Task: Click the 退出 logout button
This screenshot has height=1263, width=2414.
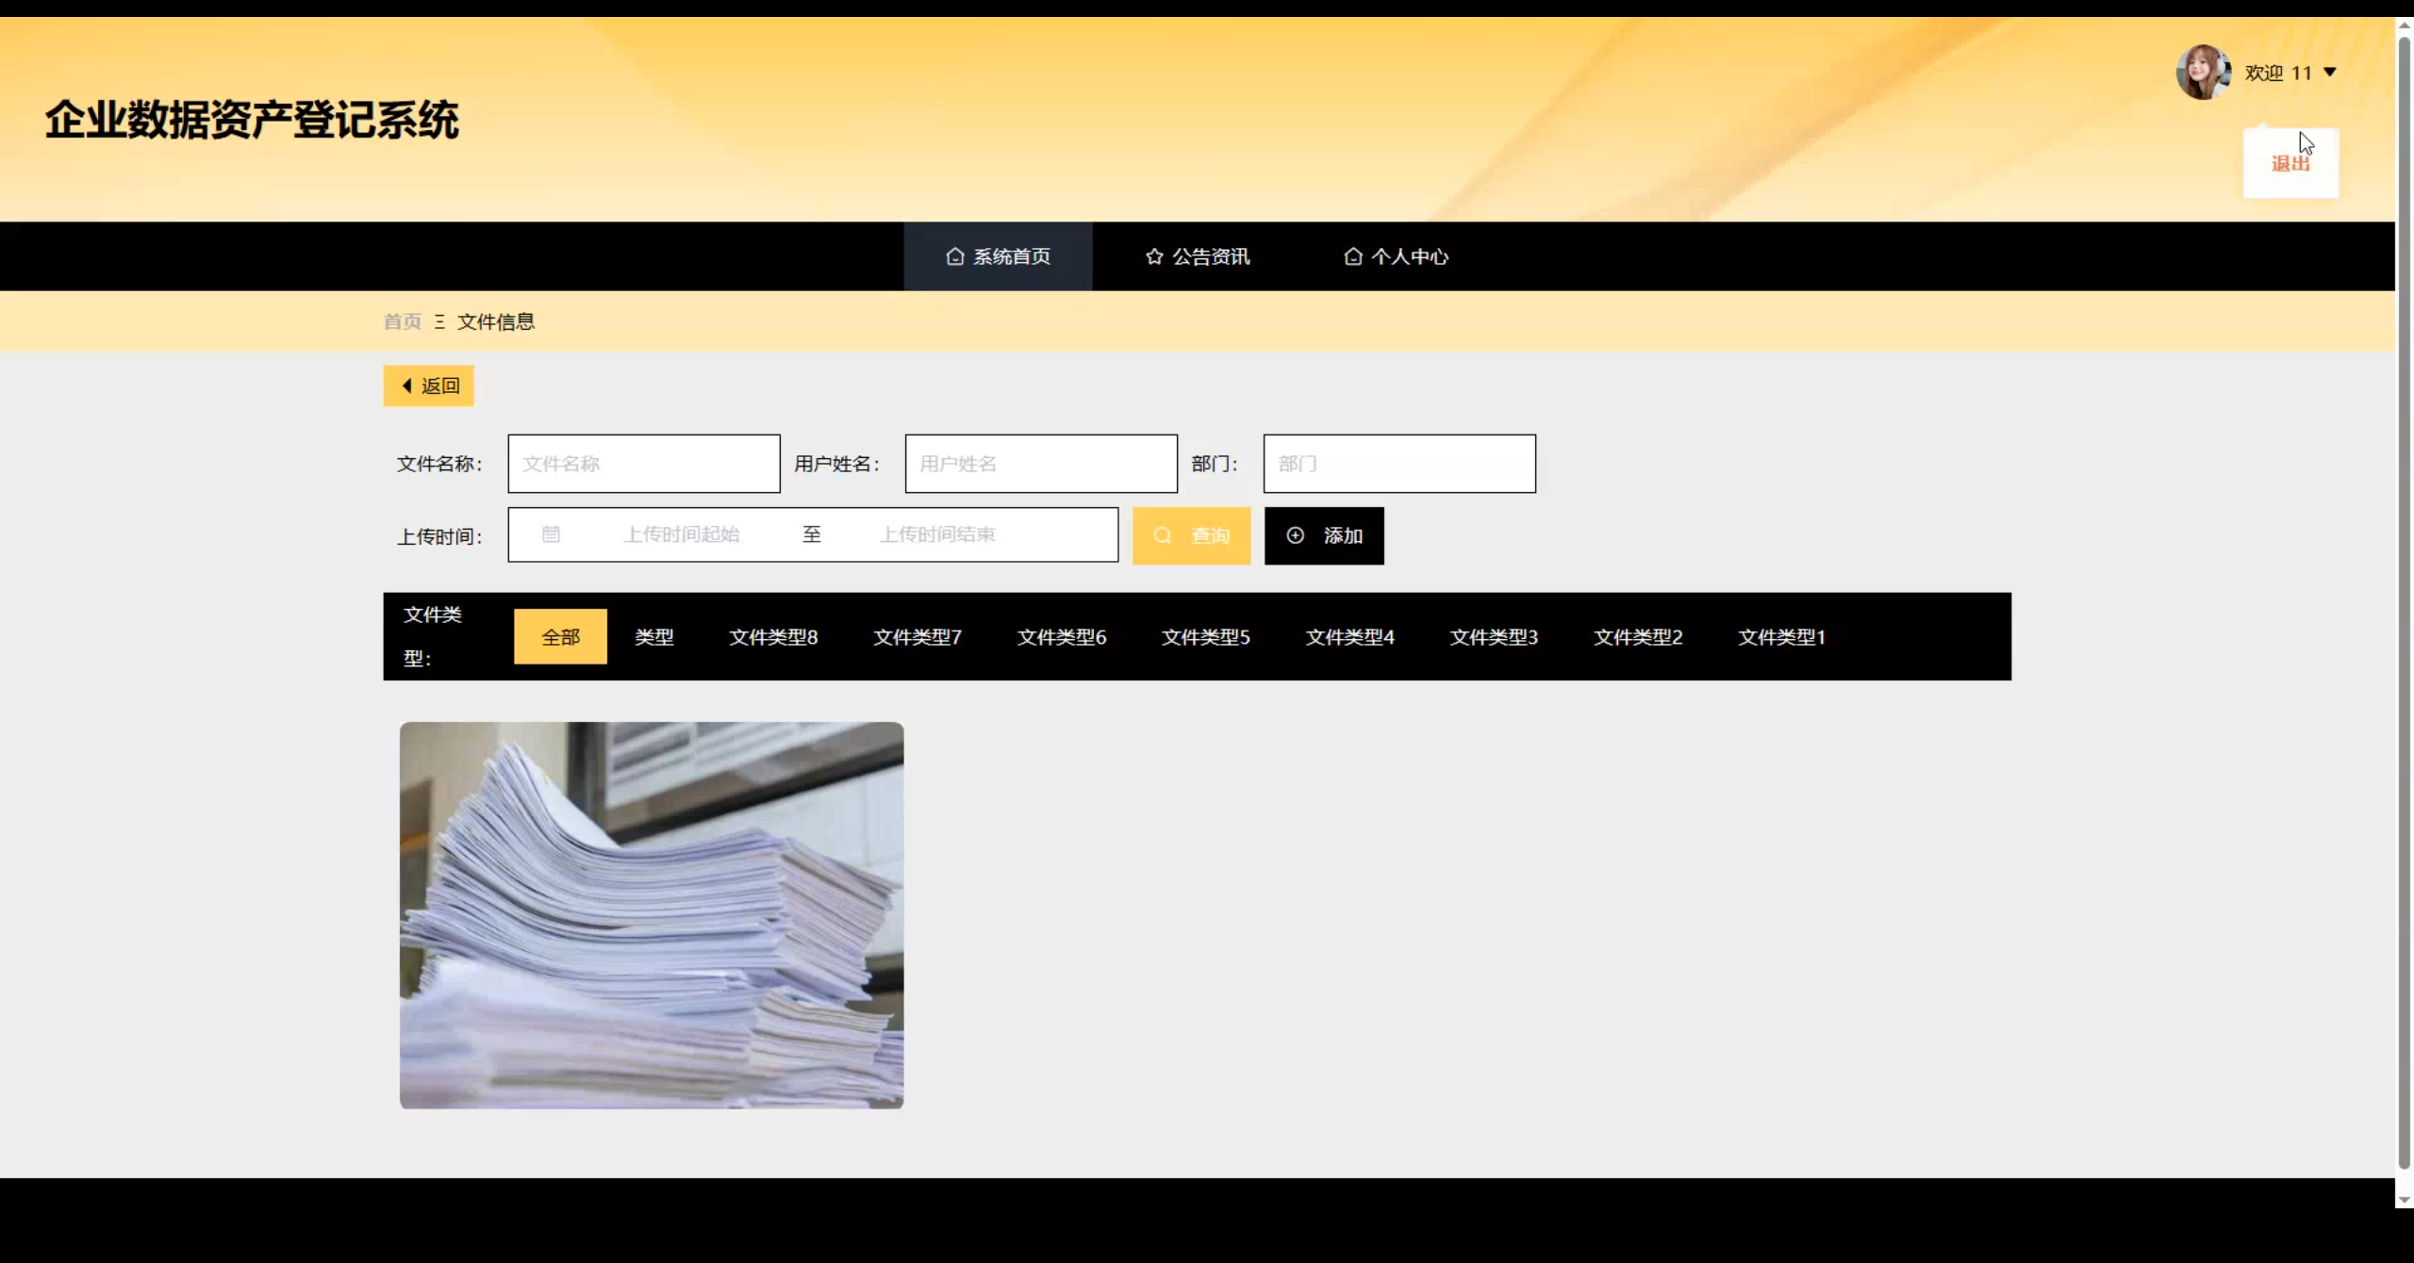Action: [x=2290, y=162]
